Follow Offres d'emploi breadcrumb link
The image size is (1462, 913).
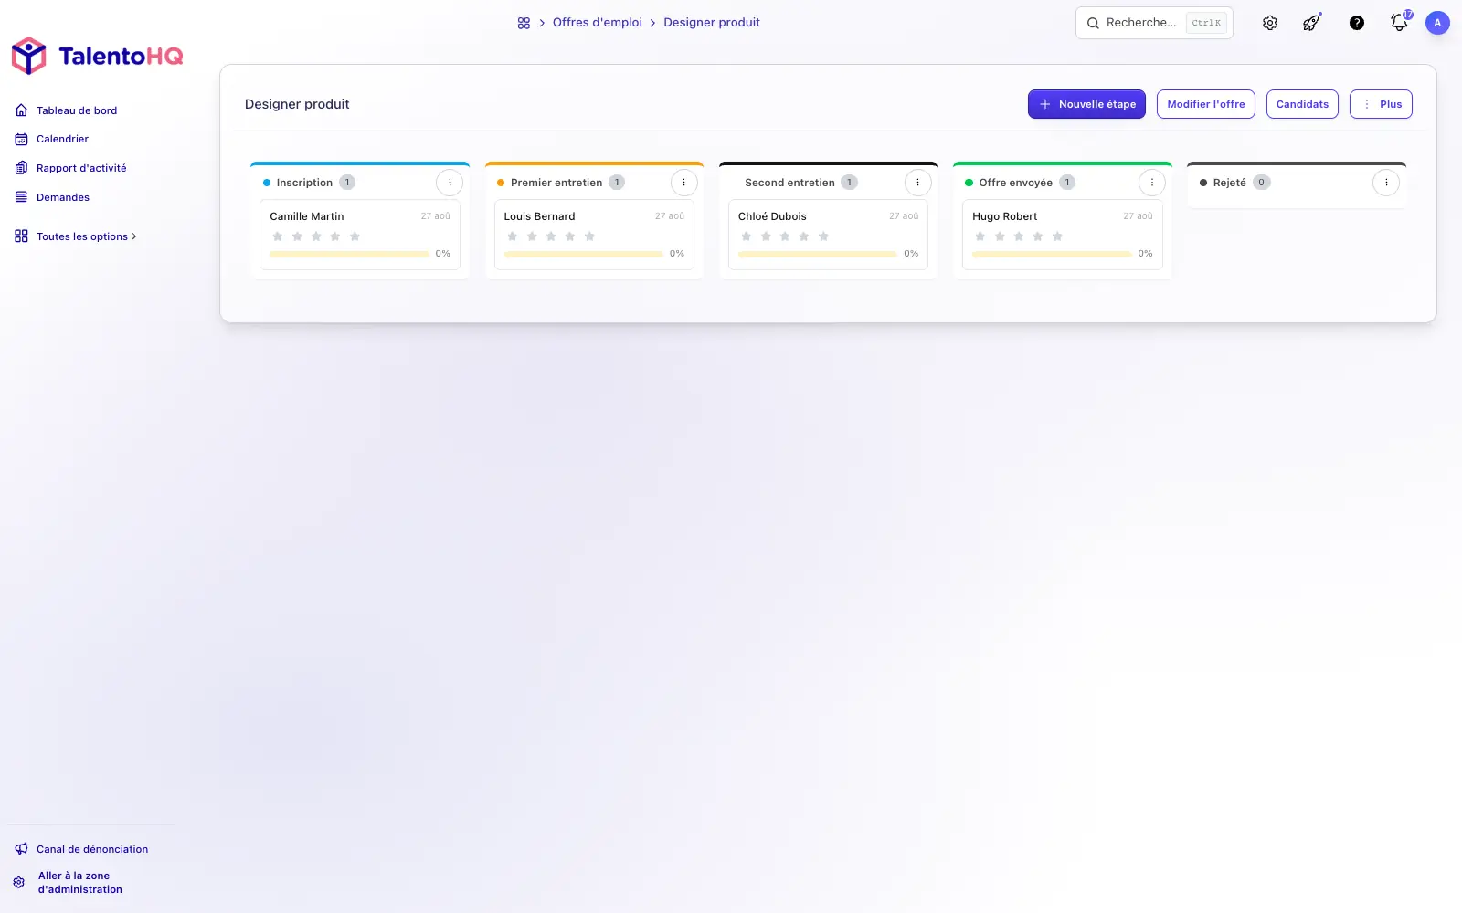point(598,23)
